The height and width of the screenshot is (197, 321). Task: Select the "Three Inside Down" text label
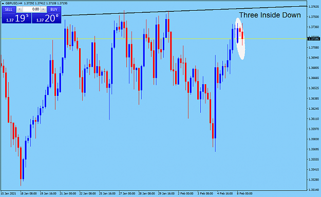(x=270, y=15)
